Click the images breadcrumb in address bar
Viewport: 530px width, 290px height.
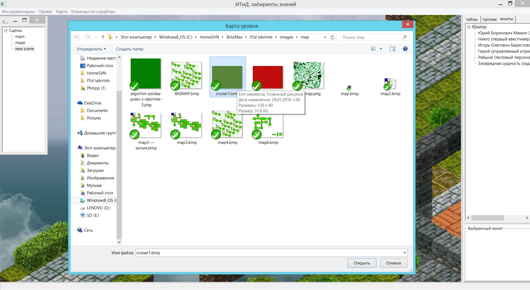pos(287,37)
